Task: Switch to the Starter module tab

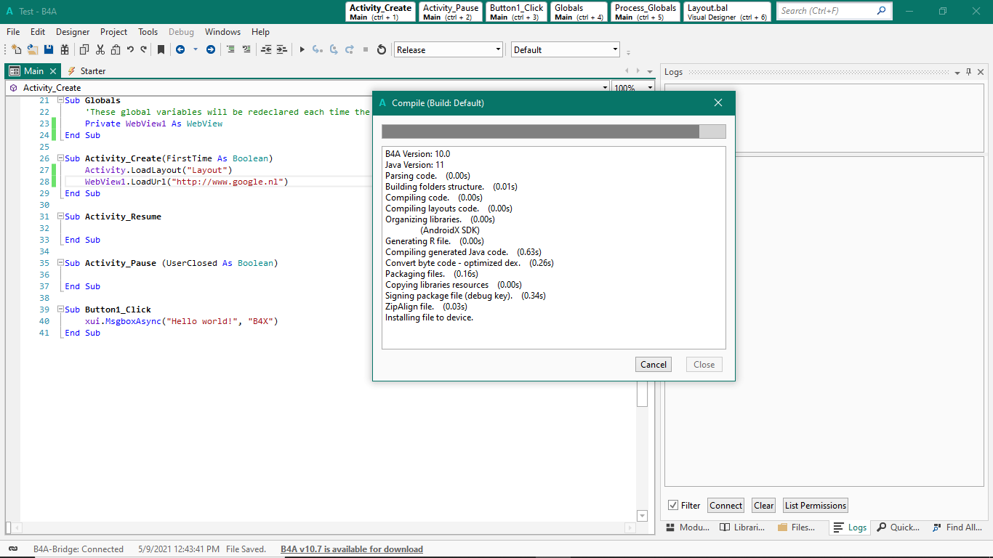Action: 92,71
